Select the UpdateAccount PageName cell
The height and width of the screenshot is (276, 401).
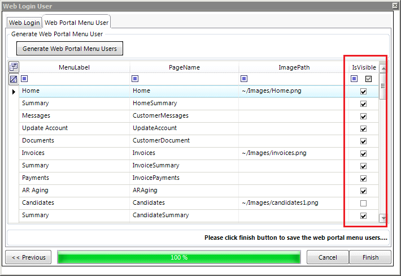point(184,128)
